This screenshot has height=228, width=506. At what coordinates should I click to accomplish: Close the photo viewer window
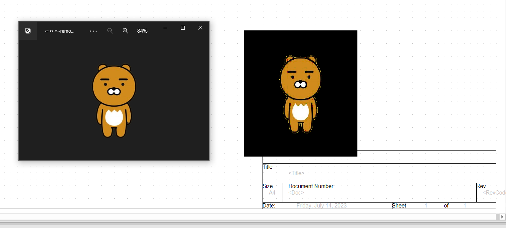pyautogui.click(x=200, y=28)
